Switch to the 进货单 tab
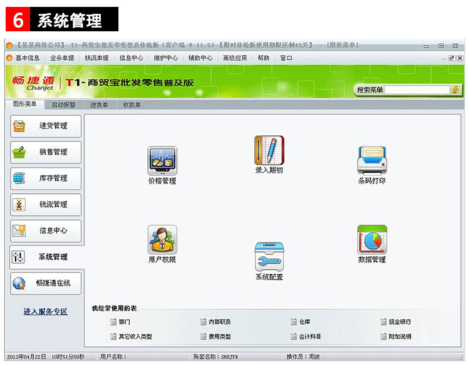Screen dimensions: 470x365 99,105
